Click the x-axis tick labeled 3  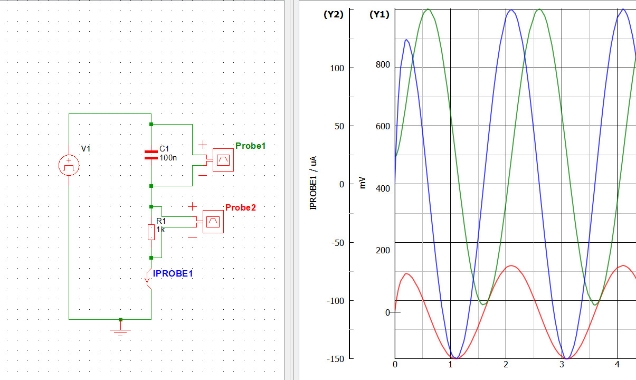pyautogui.click(x=562, y=364)
